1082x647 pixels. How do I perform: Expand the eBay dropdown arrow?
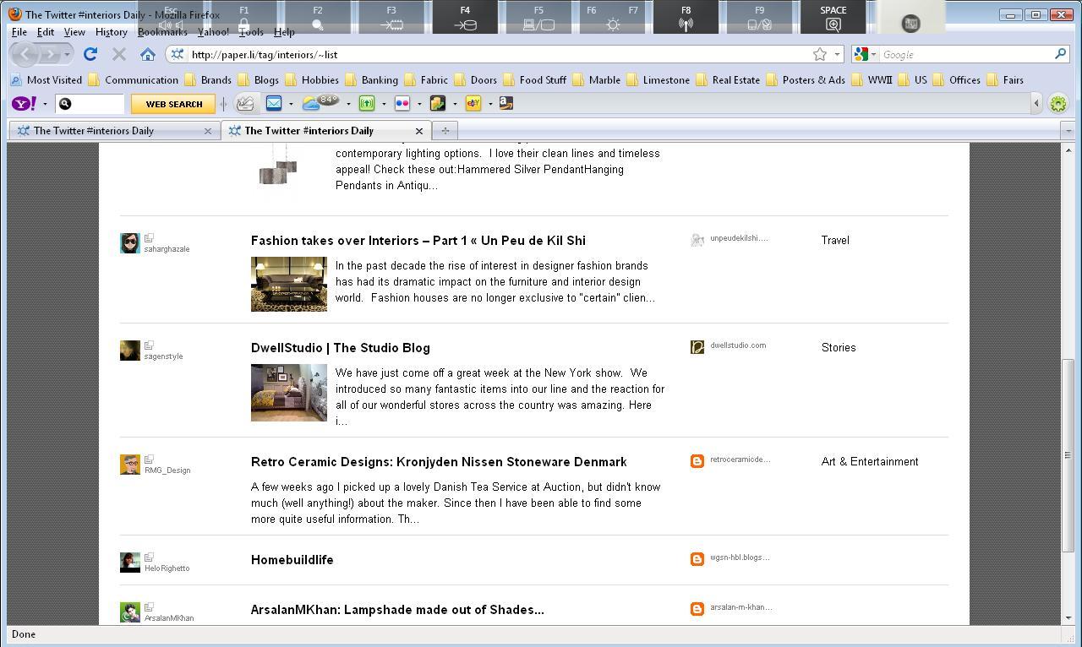tap(490, 104)
